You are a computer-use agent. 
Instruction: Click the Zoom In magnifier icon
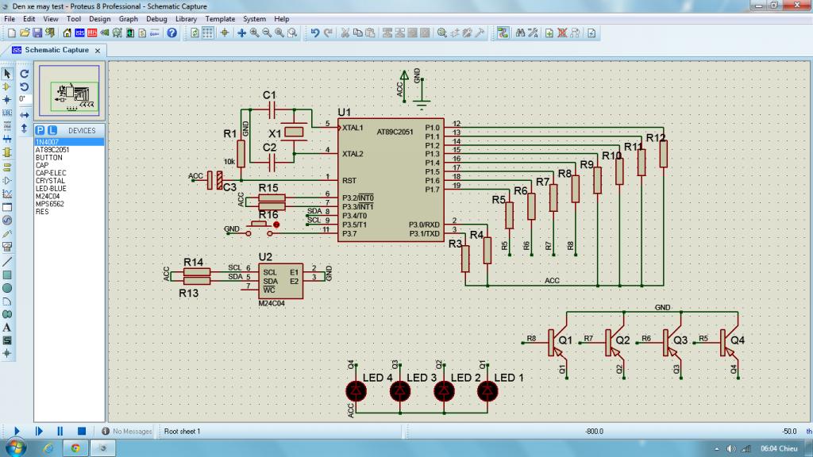click(255, 33)
